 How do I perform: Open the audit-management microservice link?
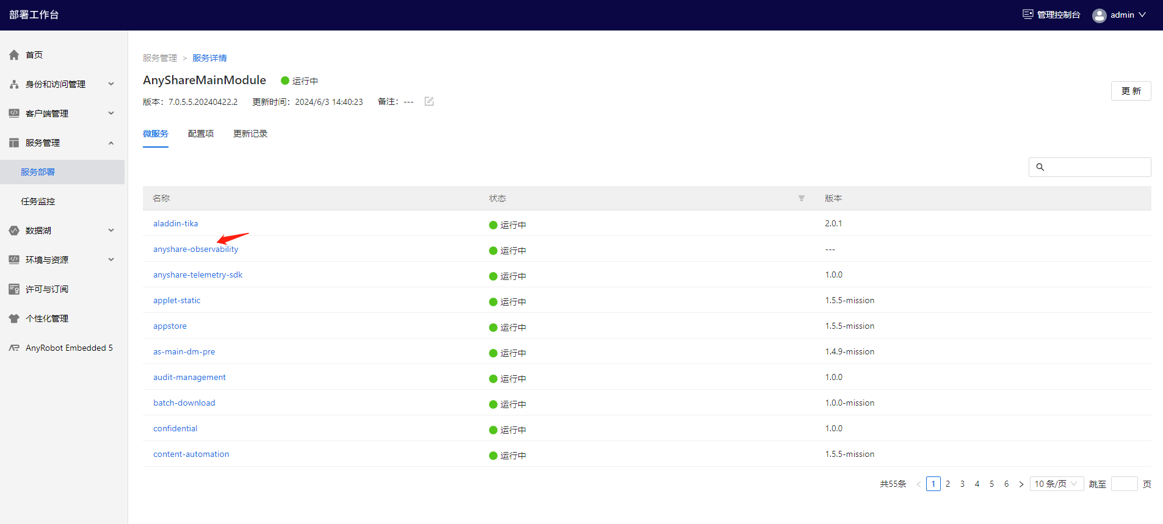(x=190, y=377)
